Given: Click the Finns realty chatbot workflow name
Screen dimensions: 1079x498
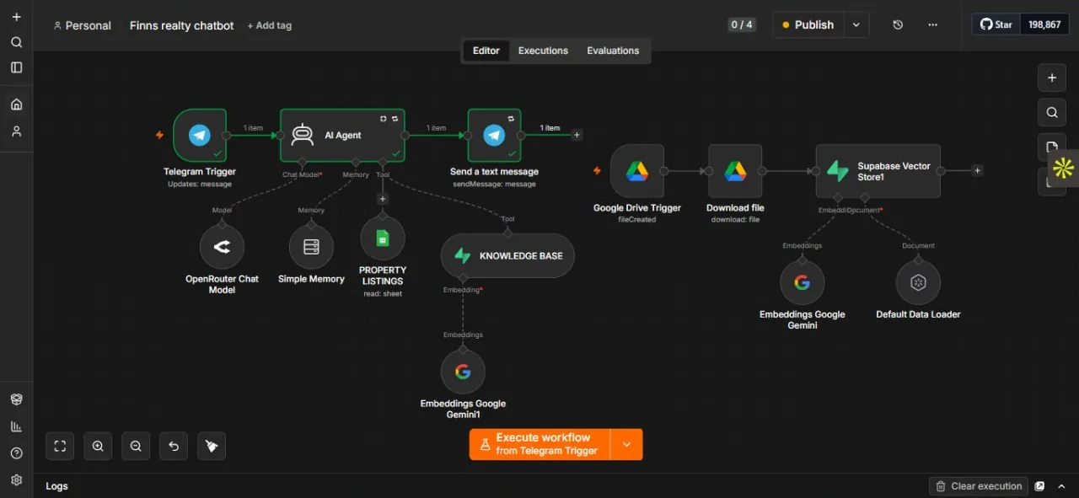Looking at the screenshot, I should tap(182, 25).
